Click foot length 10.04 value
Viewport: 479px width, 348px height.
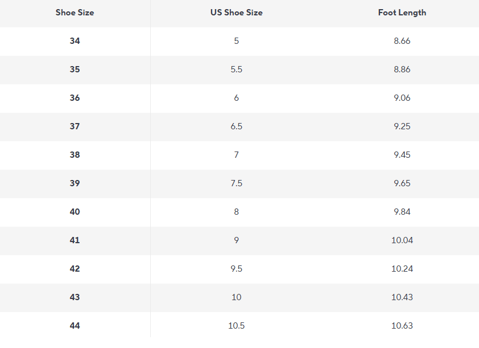click(402, 240)
